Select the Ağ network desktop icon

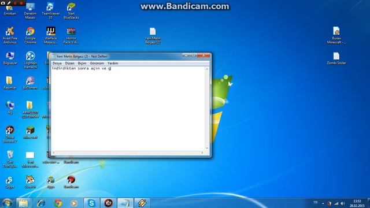coord(10,107)
